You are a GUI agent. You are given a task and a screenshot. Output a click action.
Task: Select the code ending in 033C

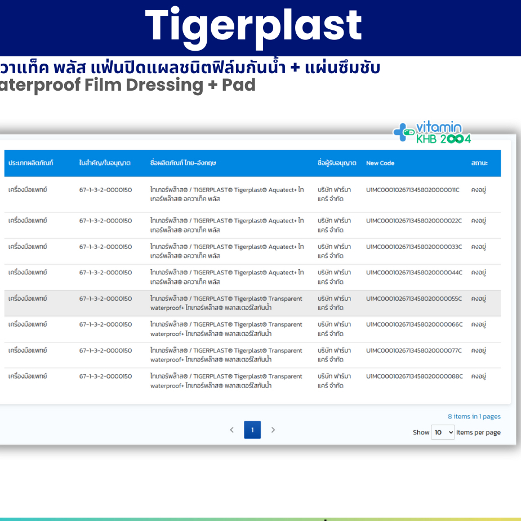pyautogui.click(x=413, y=247)
